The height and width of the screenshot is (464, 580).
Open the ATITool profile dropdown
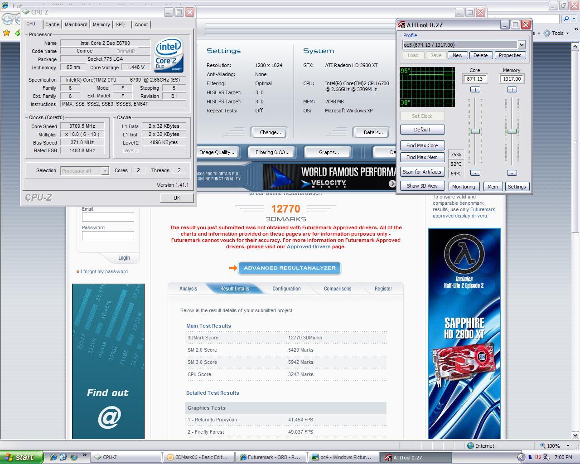[x=522, y=45]
